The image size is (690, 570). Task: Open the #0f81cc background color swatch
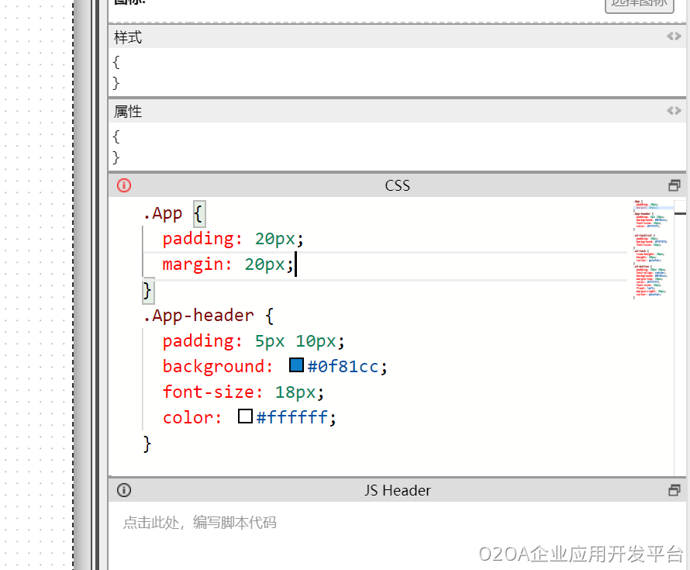click(296, 365)
